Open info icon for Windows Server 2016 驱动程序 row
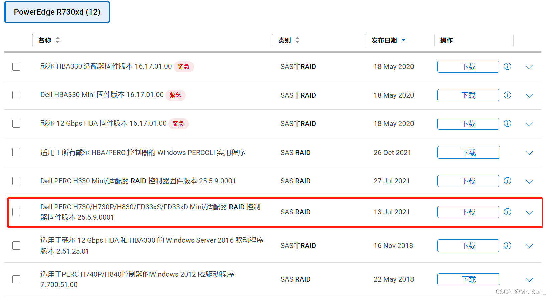 (x=507, y=245)
